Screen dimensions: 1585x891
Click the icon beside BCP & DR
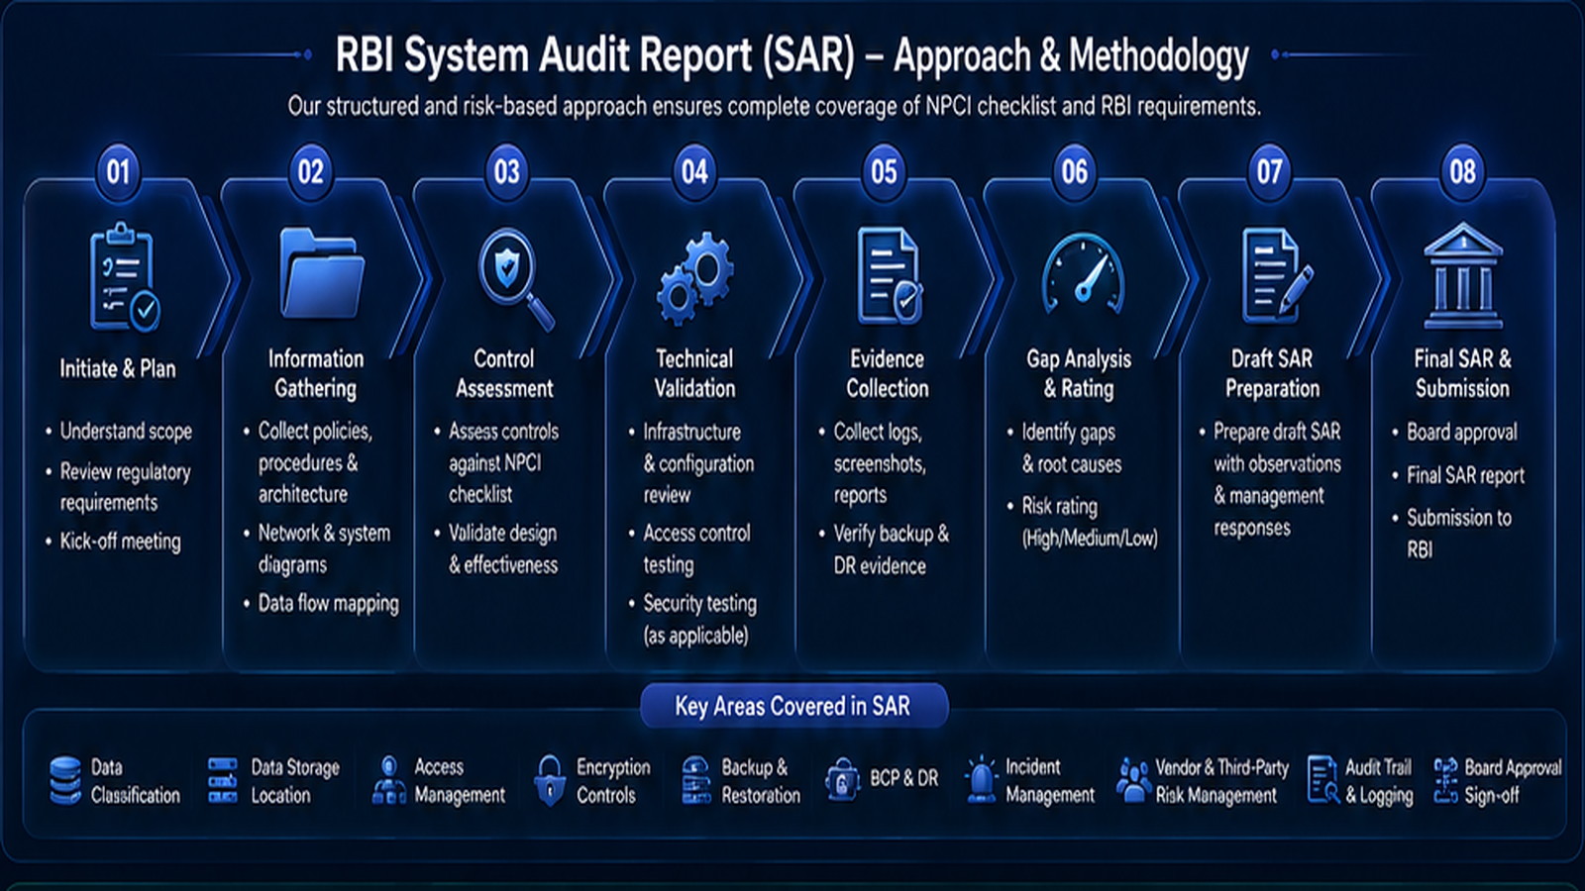point(842,779)
